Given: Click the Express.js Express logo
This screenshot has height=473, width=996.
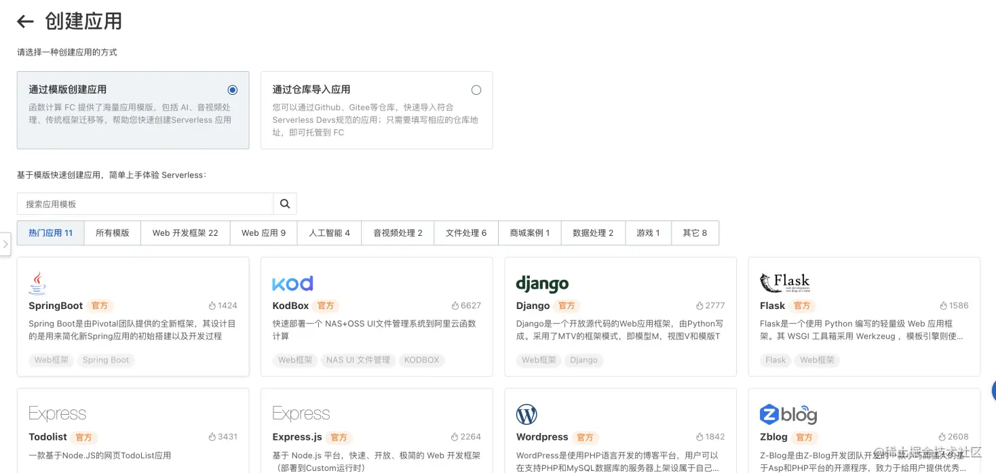Looking at the screenshot, I should [x=301, y=413].
